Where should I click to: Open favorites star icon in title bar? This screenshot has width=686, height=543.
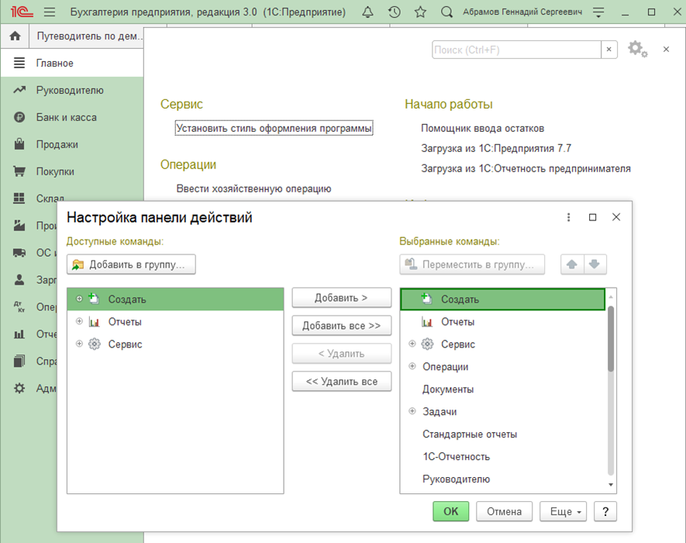pyautogui.click(x=420, y=12)
